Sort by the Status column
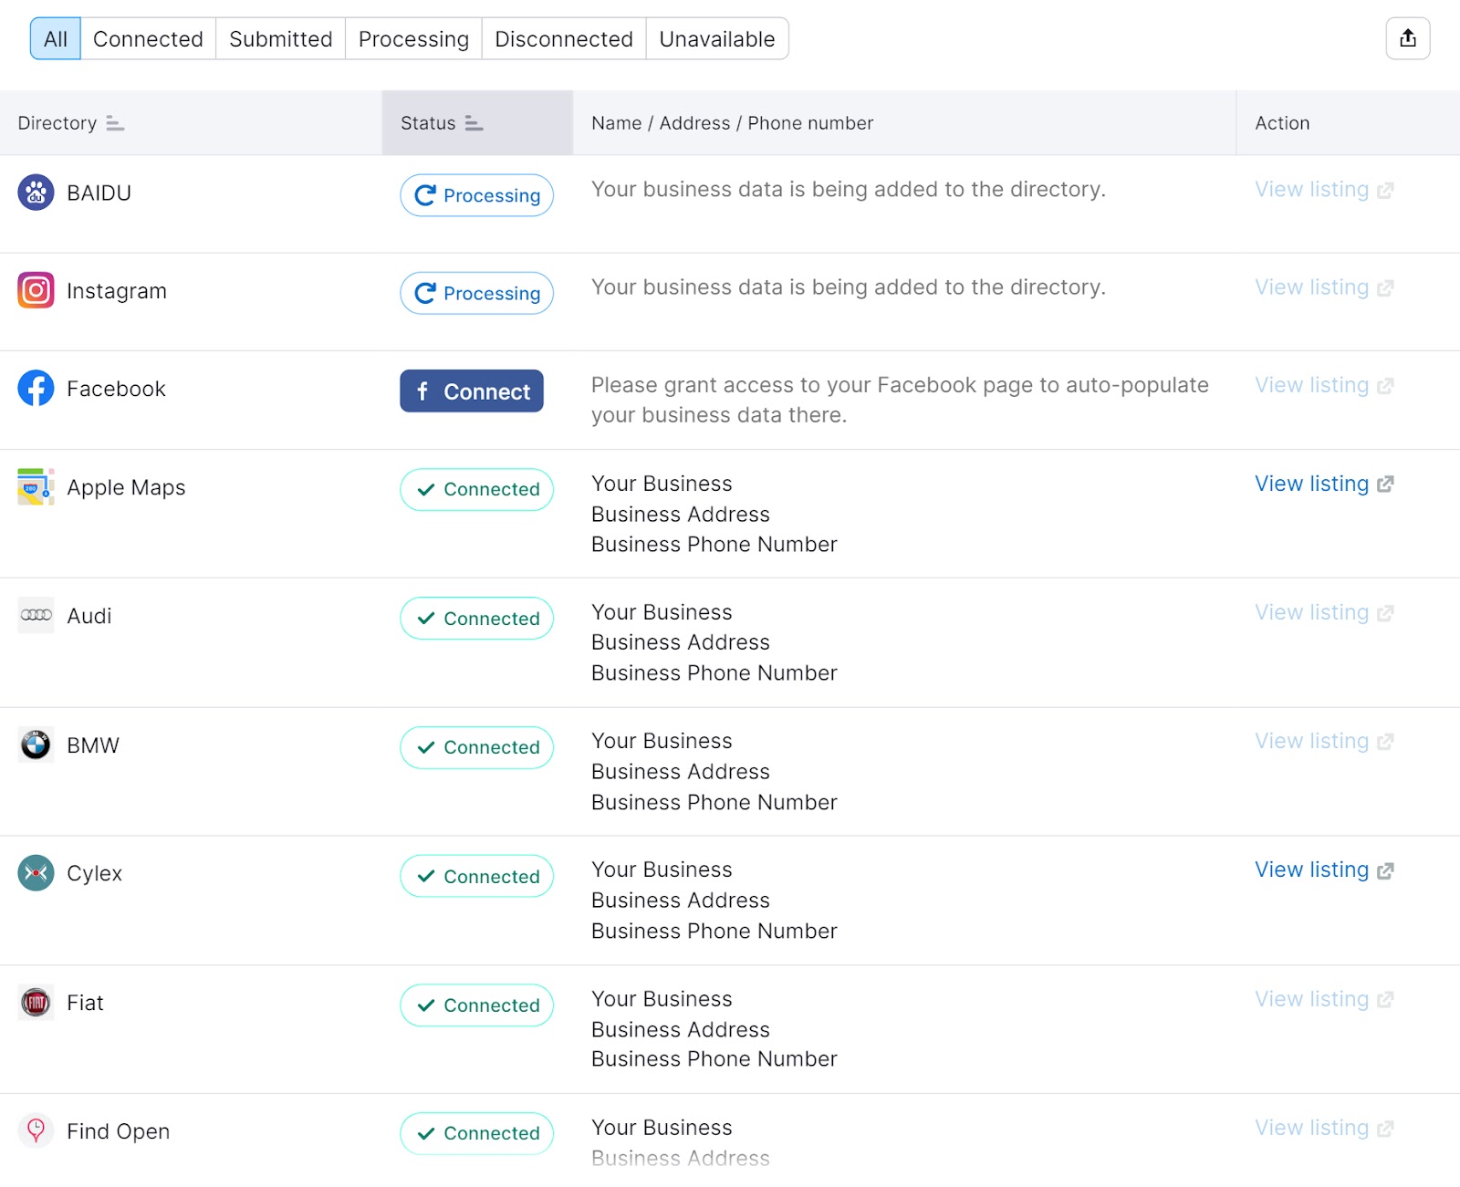The width and height of the screenshot is (1460, 1187). (474, 123)
